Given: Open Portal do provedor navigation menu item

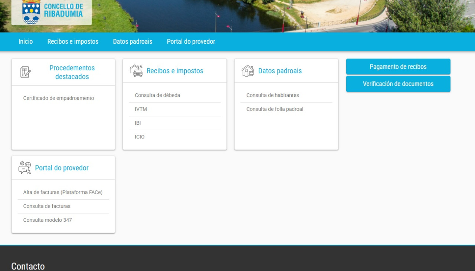Looking at the screenshot, I should (x=191, y=41).
